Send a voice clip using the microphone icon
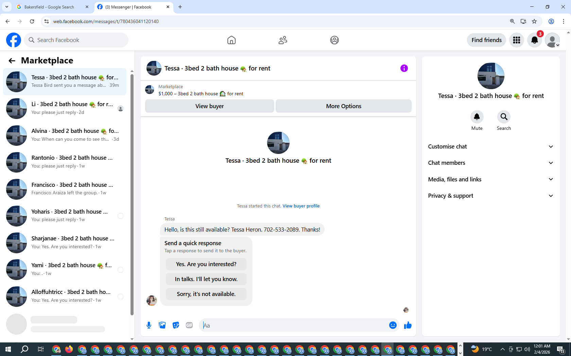571x356 pixels. (x=149, y=325)
